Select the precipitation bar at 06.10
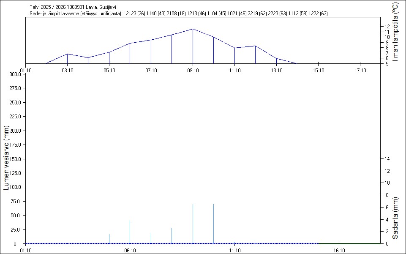 click(x=130, y=232)
